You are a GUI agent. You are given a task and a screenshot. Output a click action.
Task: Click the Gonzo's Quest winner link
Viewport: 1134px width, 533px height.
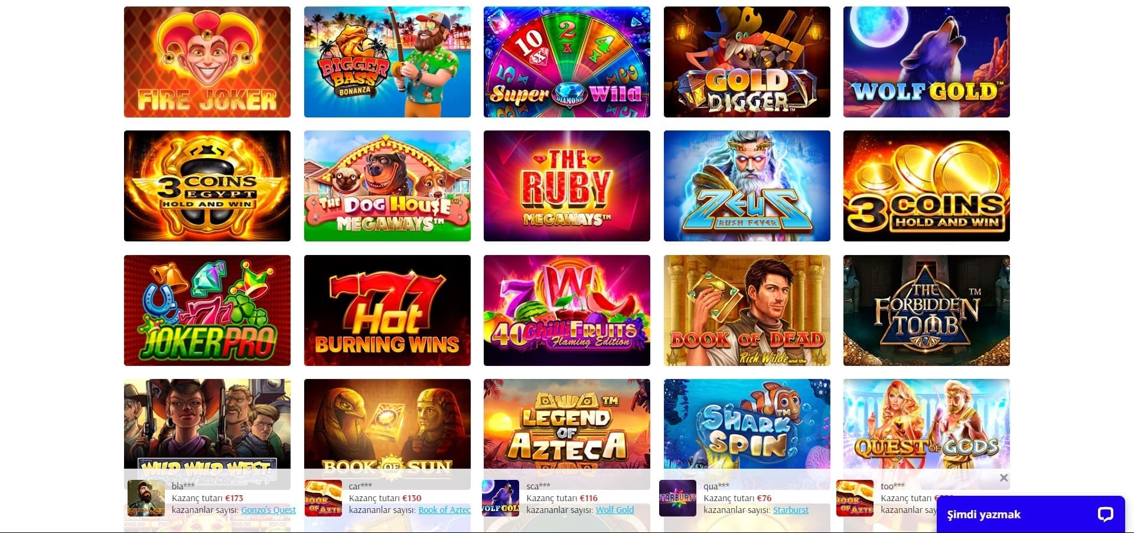268,510
